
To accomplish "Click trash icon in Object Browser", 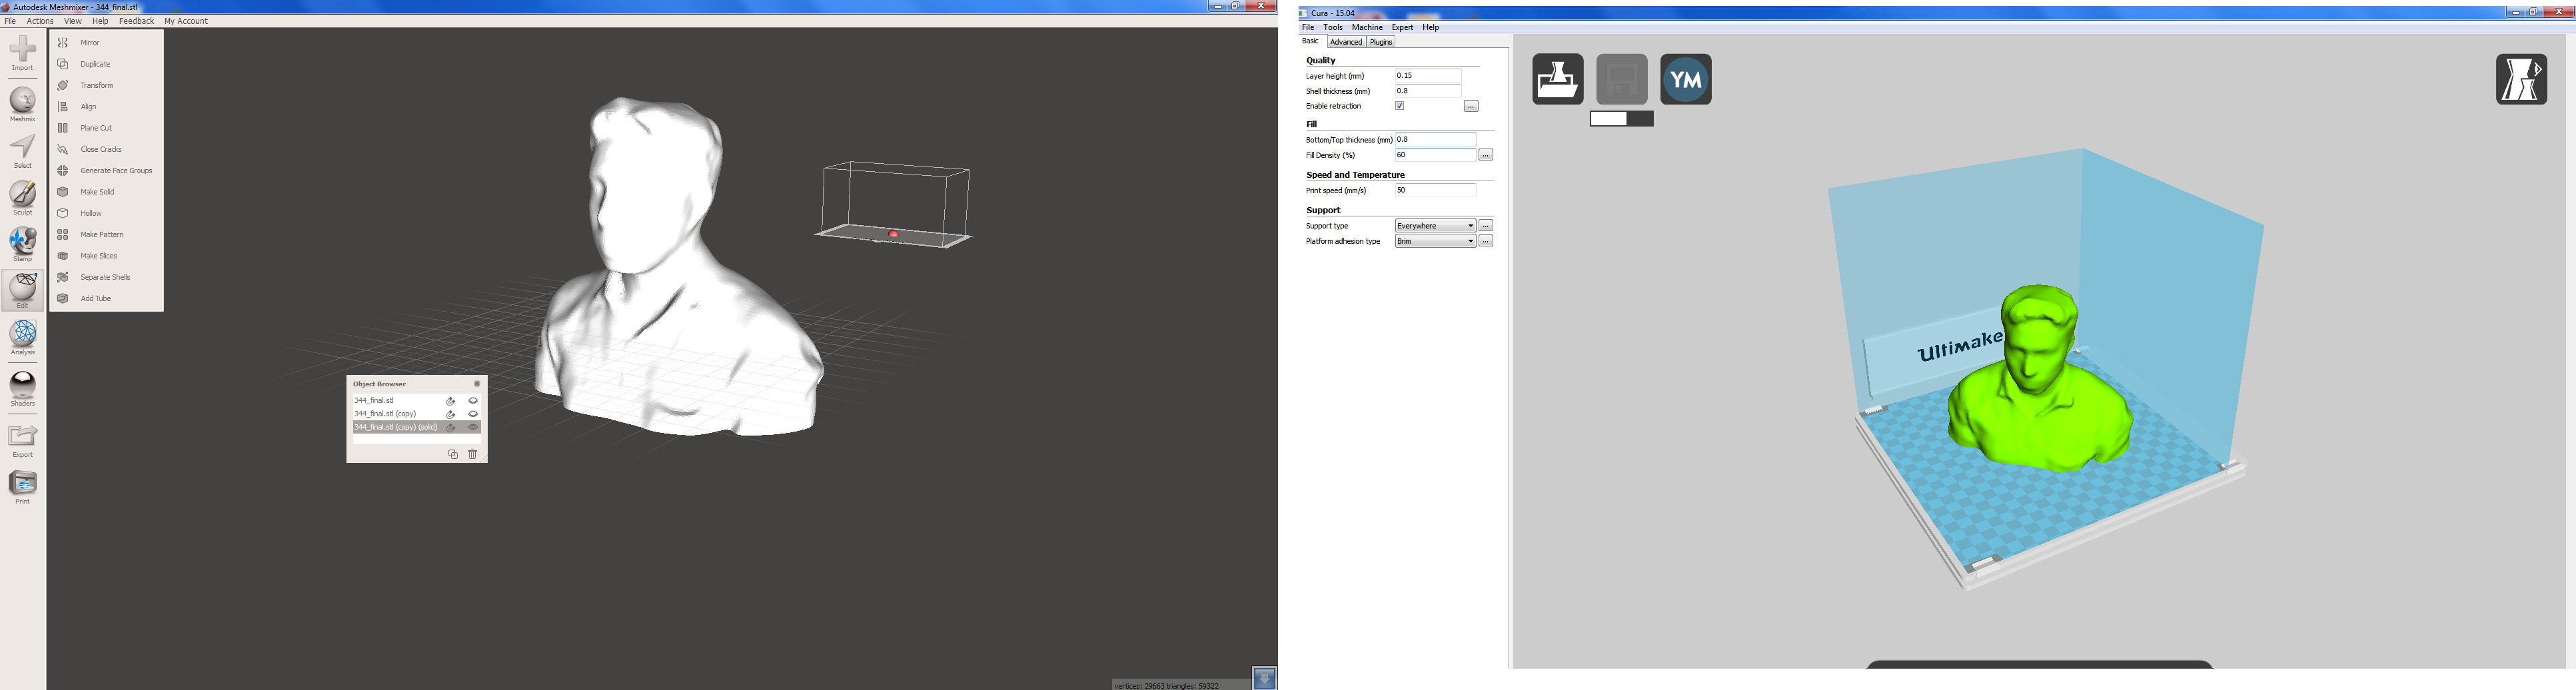I will coord(473,454).
